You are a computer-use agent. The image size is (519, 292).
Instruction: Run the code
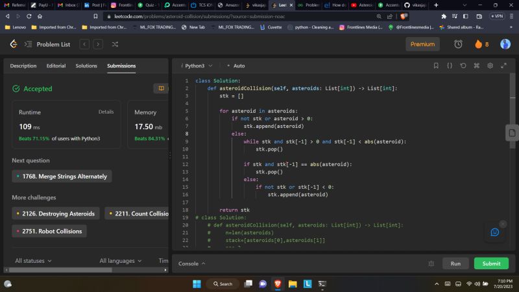[x=455, y=263]
